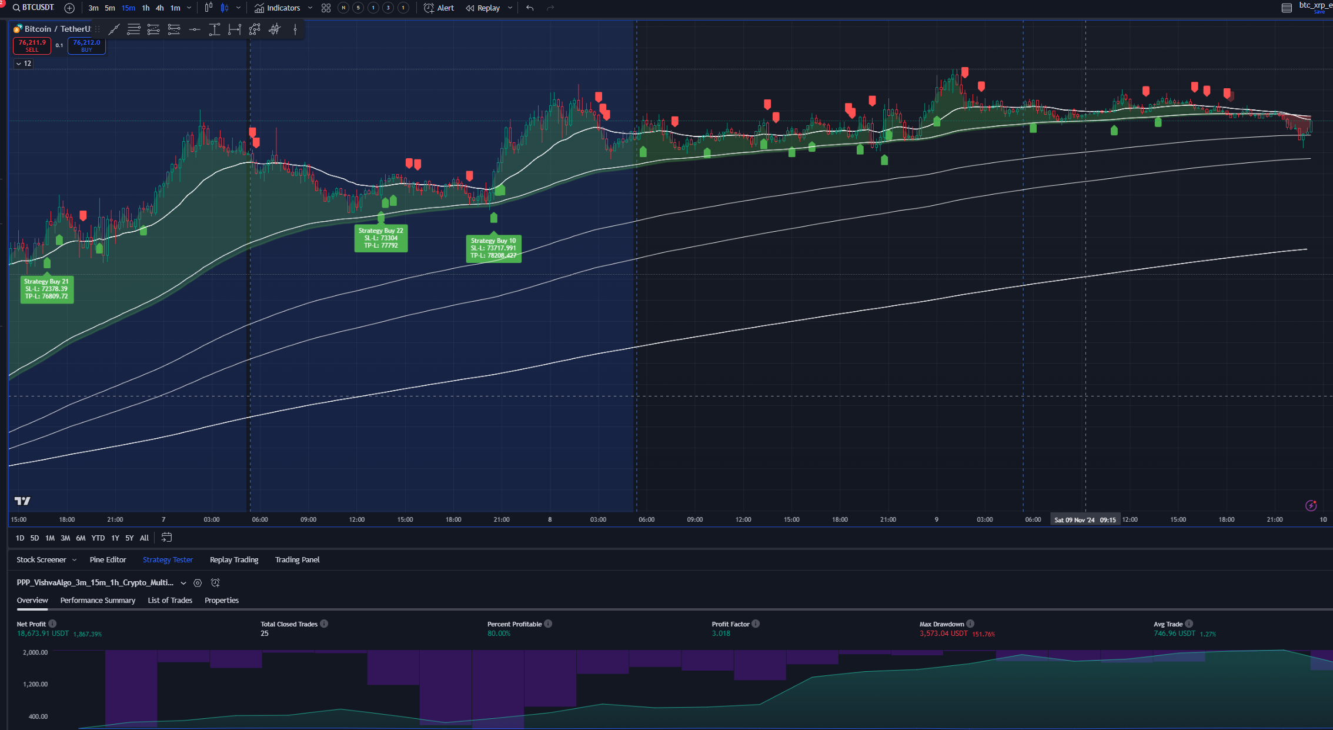Screen dimensions: 1333x730
Task: Switch to the Performance Summary tab
Action: [x=98, y=600]
